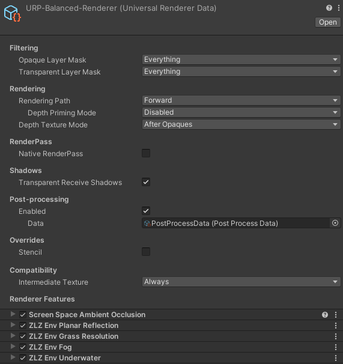Open the help reference icon in header

tap(329, 8)
